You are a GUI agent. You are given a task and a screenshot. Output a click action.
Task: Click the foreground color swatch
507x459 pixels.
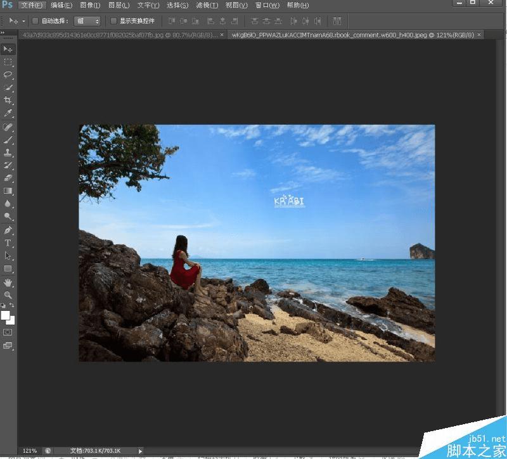(5, 315)
